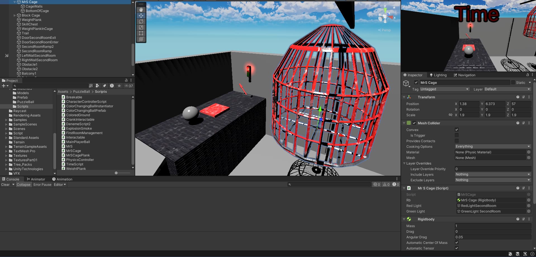Disable Automatic Center Of Mass on Rigidbody

457,243
